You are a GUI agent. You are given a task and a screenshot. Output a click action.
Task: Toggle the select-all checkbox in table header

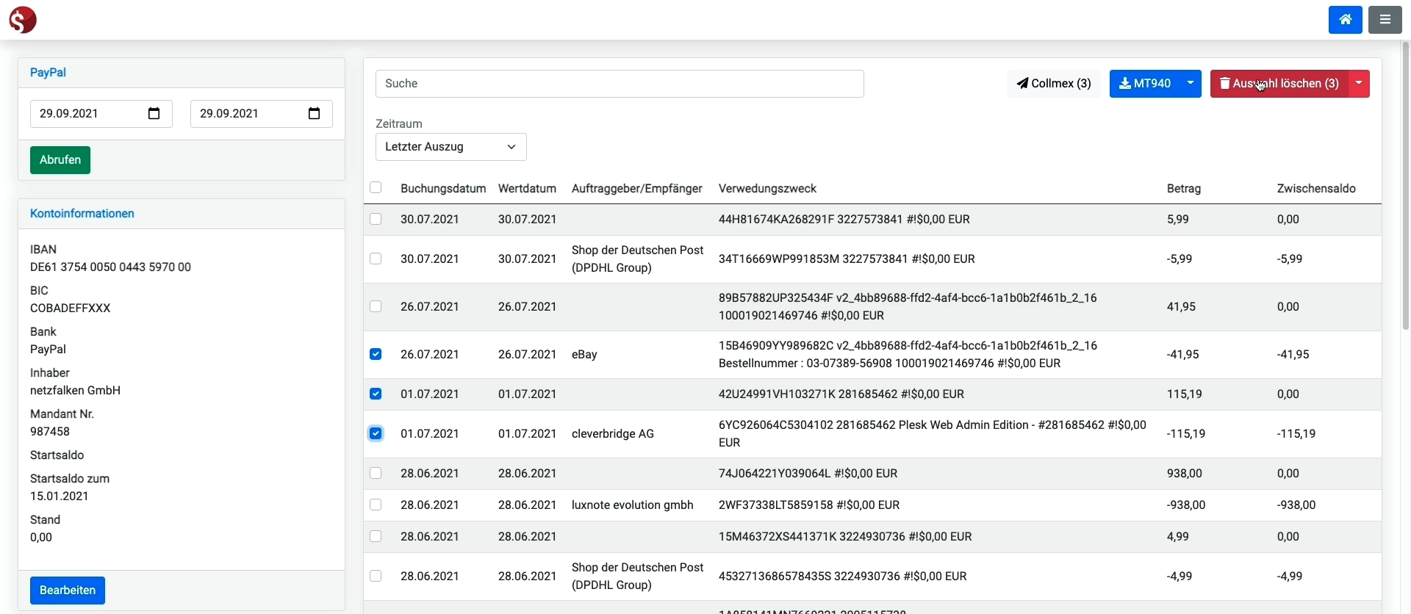[x=376, y=188]
